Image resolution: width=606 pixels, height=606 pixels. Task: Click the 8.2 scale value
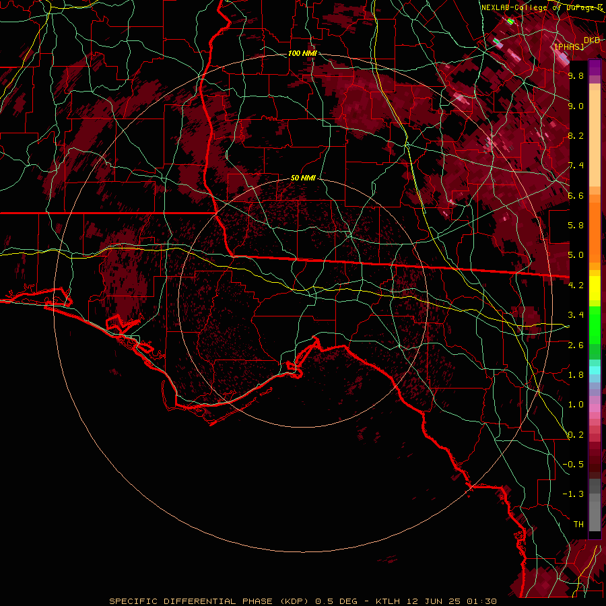[576, 135]
